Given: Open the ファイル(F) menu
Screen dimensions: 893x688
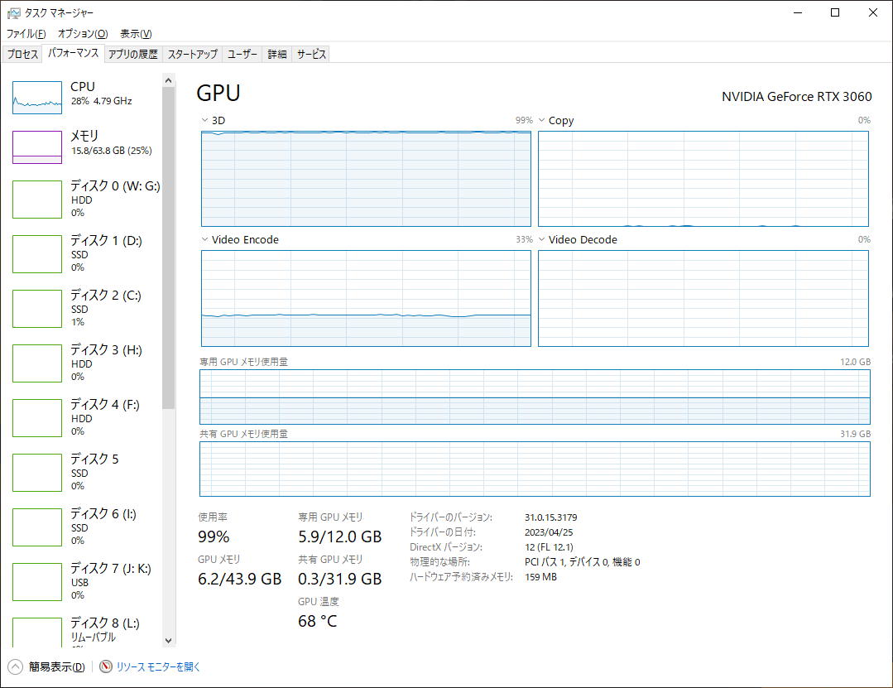Looking at the screenshot, I should (x=26, y=34).
